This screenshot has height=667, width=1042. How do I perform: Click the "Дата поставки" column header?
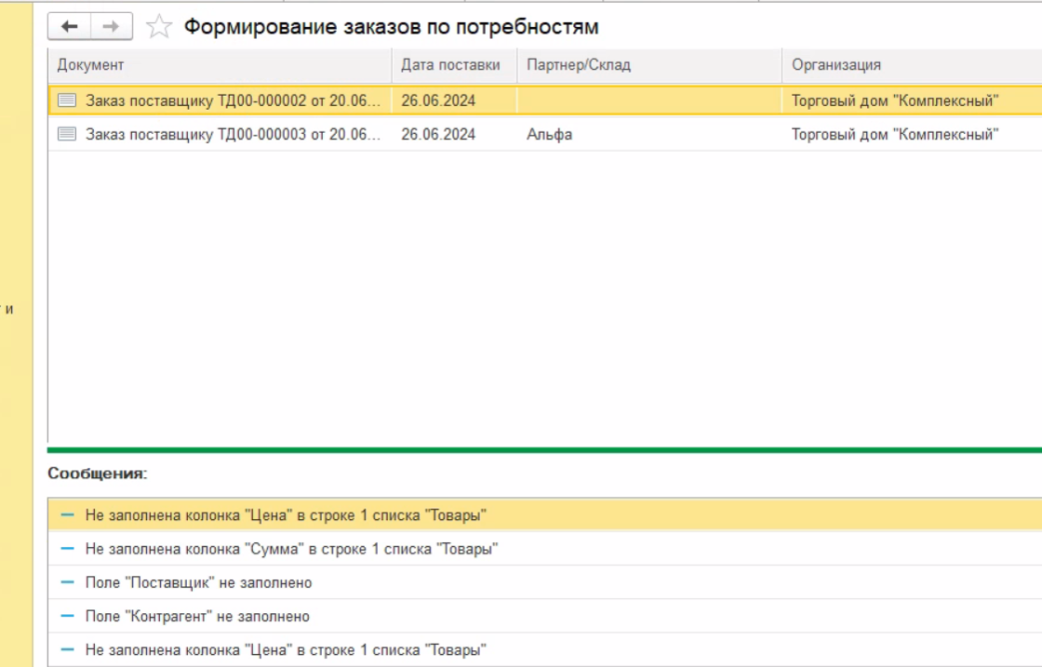pos(450,65)
